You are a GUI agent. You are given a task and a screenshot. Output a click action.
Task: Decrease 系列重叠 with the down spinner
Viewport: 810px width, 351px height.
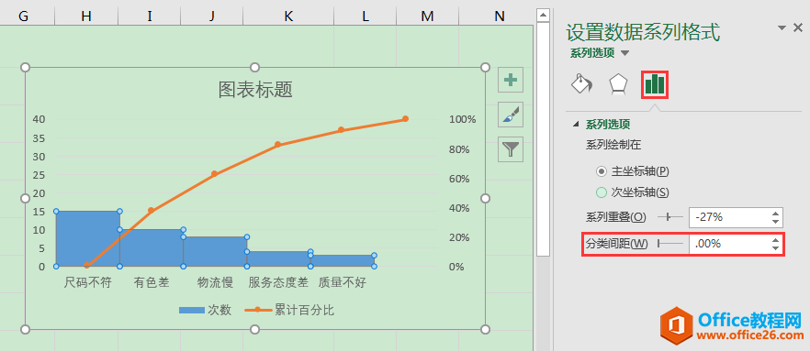click(x=775, y=222)
